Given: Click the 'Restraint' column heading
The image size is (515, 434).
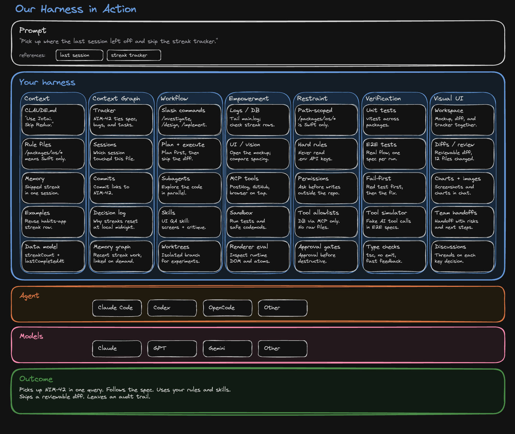Looking at the screenshot, I should (312, 98).
